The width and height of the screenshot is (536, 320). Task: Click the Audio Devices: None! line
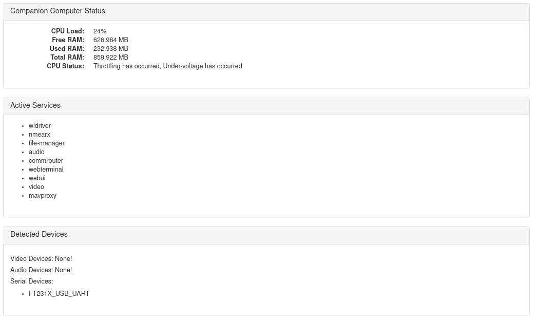[x=41, y=270]
